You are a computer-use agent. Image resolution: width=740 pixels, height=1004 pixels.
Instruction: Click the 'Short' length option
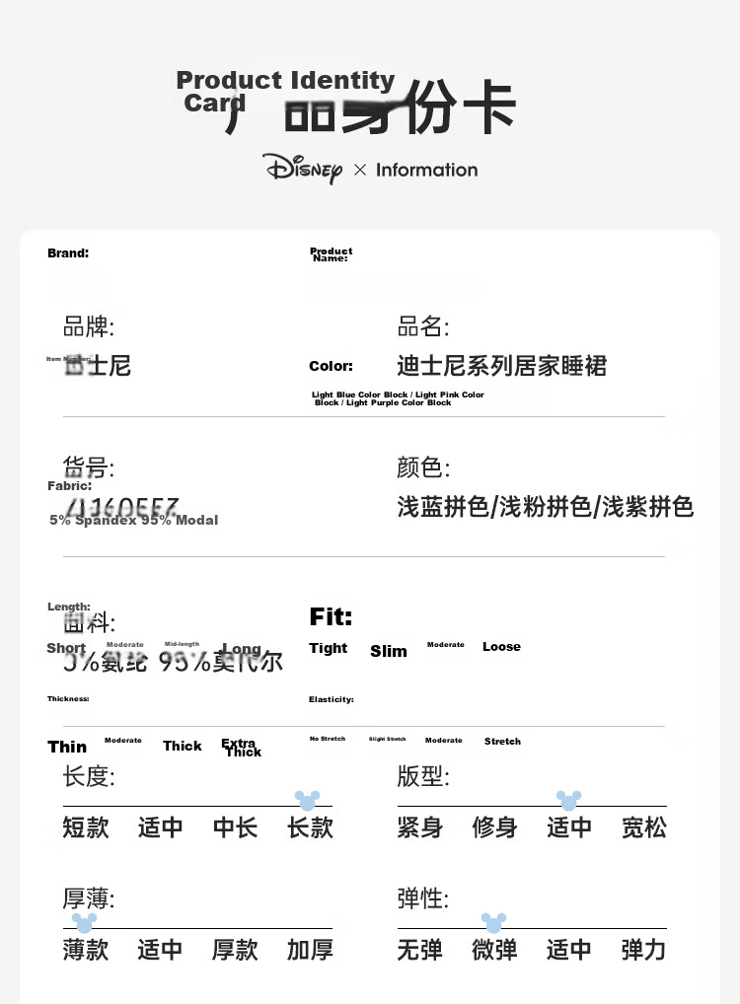point(66,648)
